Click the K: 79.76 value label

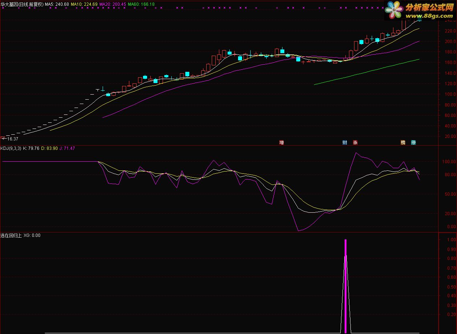tap(31, 148)
